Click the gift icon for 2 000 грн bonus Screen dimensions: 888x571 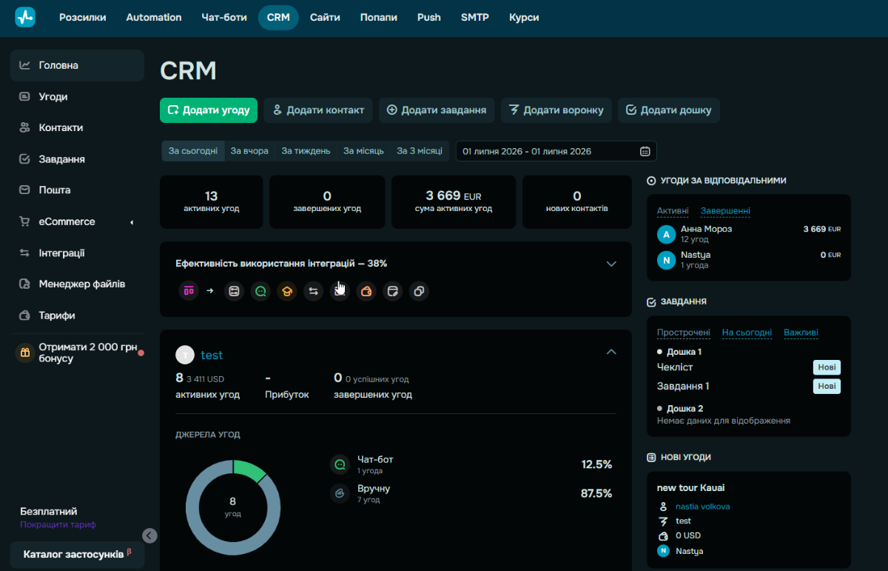[24, 353]
